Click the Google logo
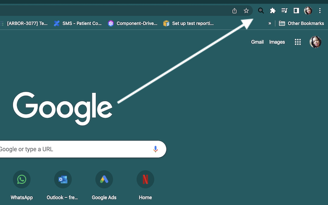Image resolution: width=328 pixels, height=205 pixels. click(x=63, y=108)
